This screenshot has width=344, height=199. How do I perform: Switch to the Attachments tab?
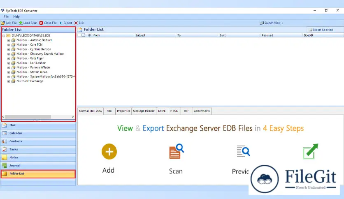202,111
